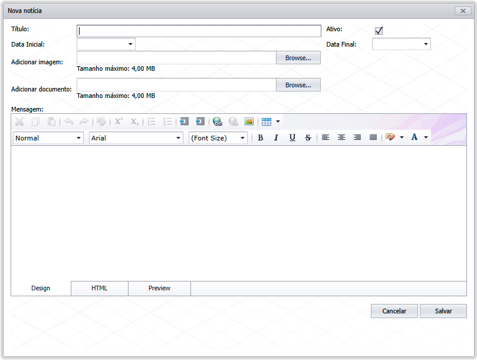Apply superscript formatting
Viewport: 477px width, 360px height.
click(x=119, y=121)
